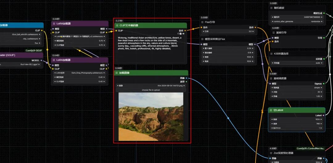Click the desert canyon image preview
333x163 pixels.
pyautogui.click(x=151, y=117)
